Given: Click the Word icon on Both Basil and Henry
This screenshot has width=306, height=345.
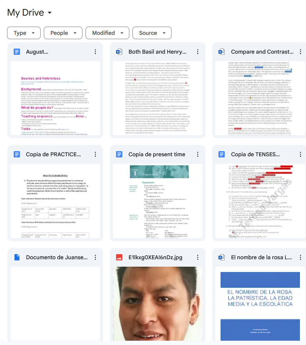Looking at the screenshot, I should pyautogui.click(x=119, y=52).
